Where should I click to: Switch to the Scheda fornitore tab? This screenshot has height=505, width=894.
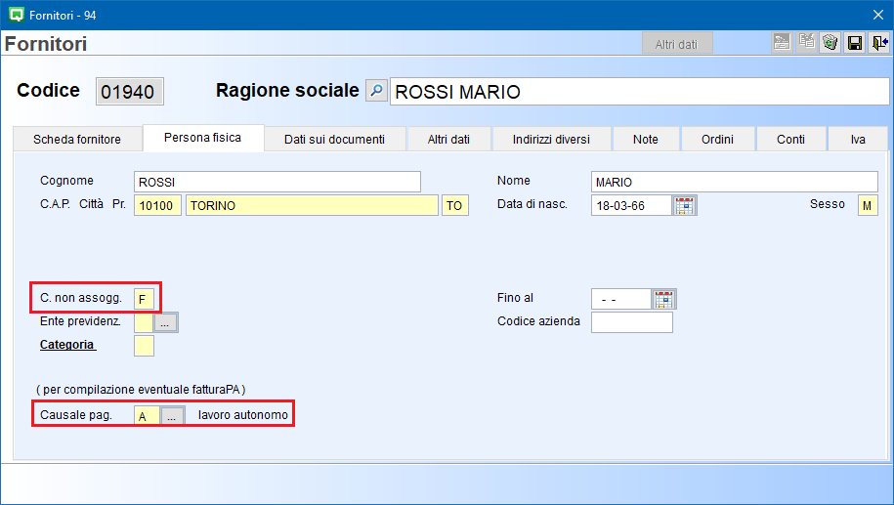pos(77,140)
